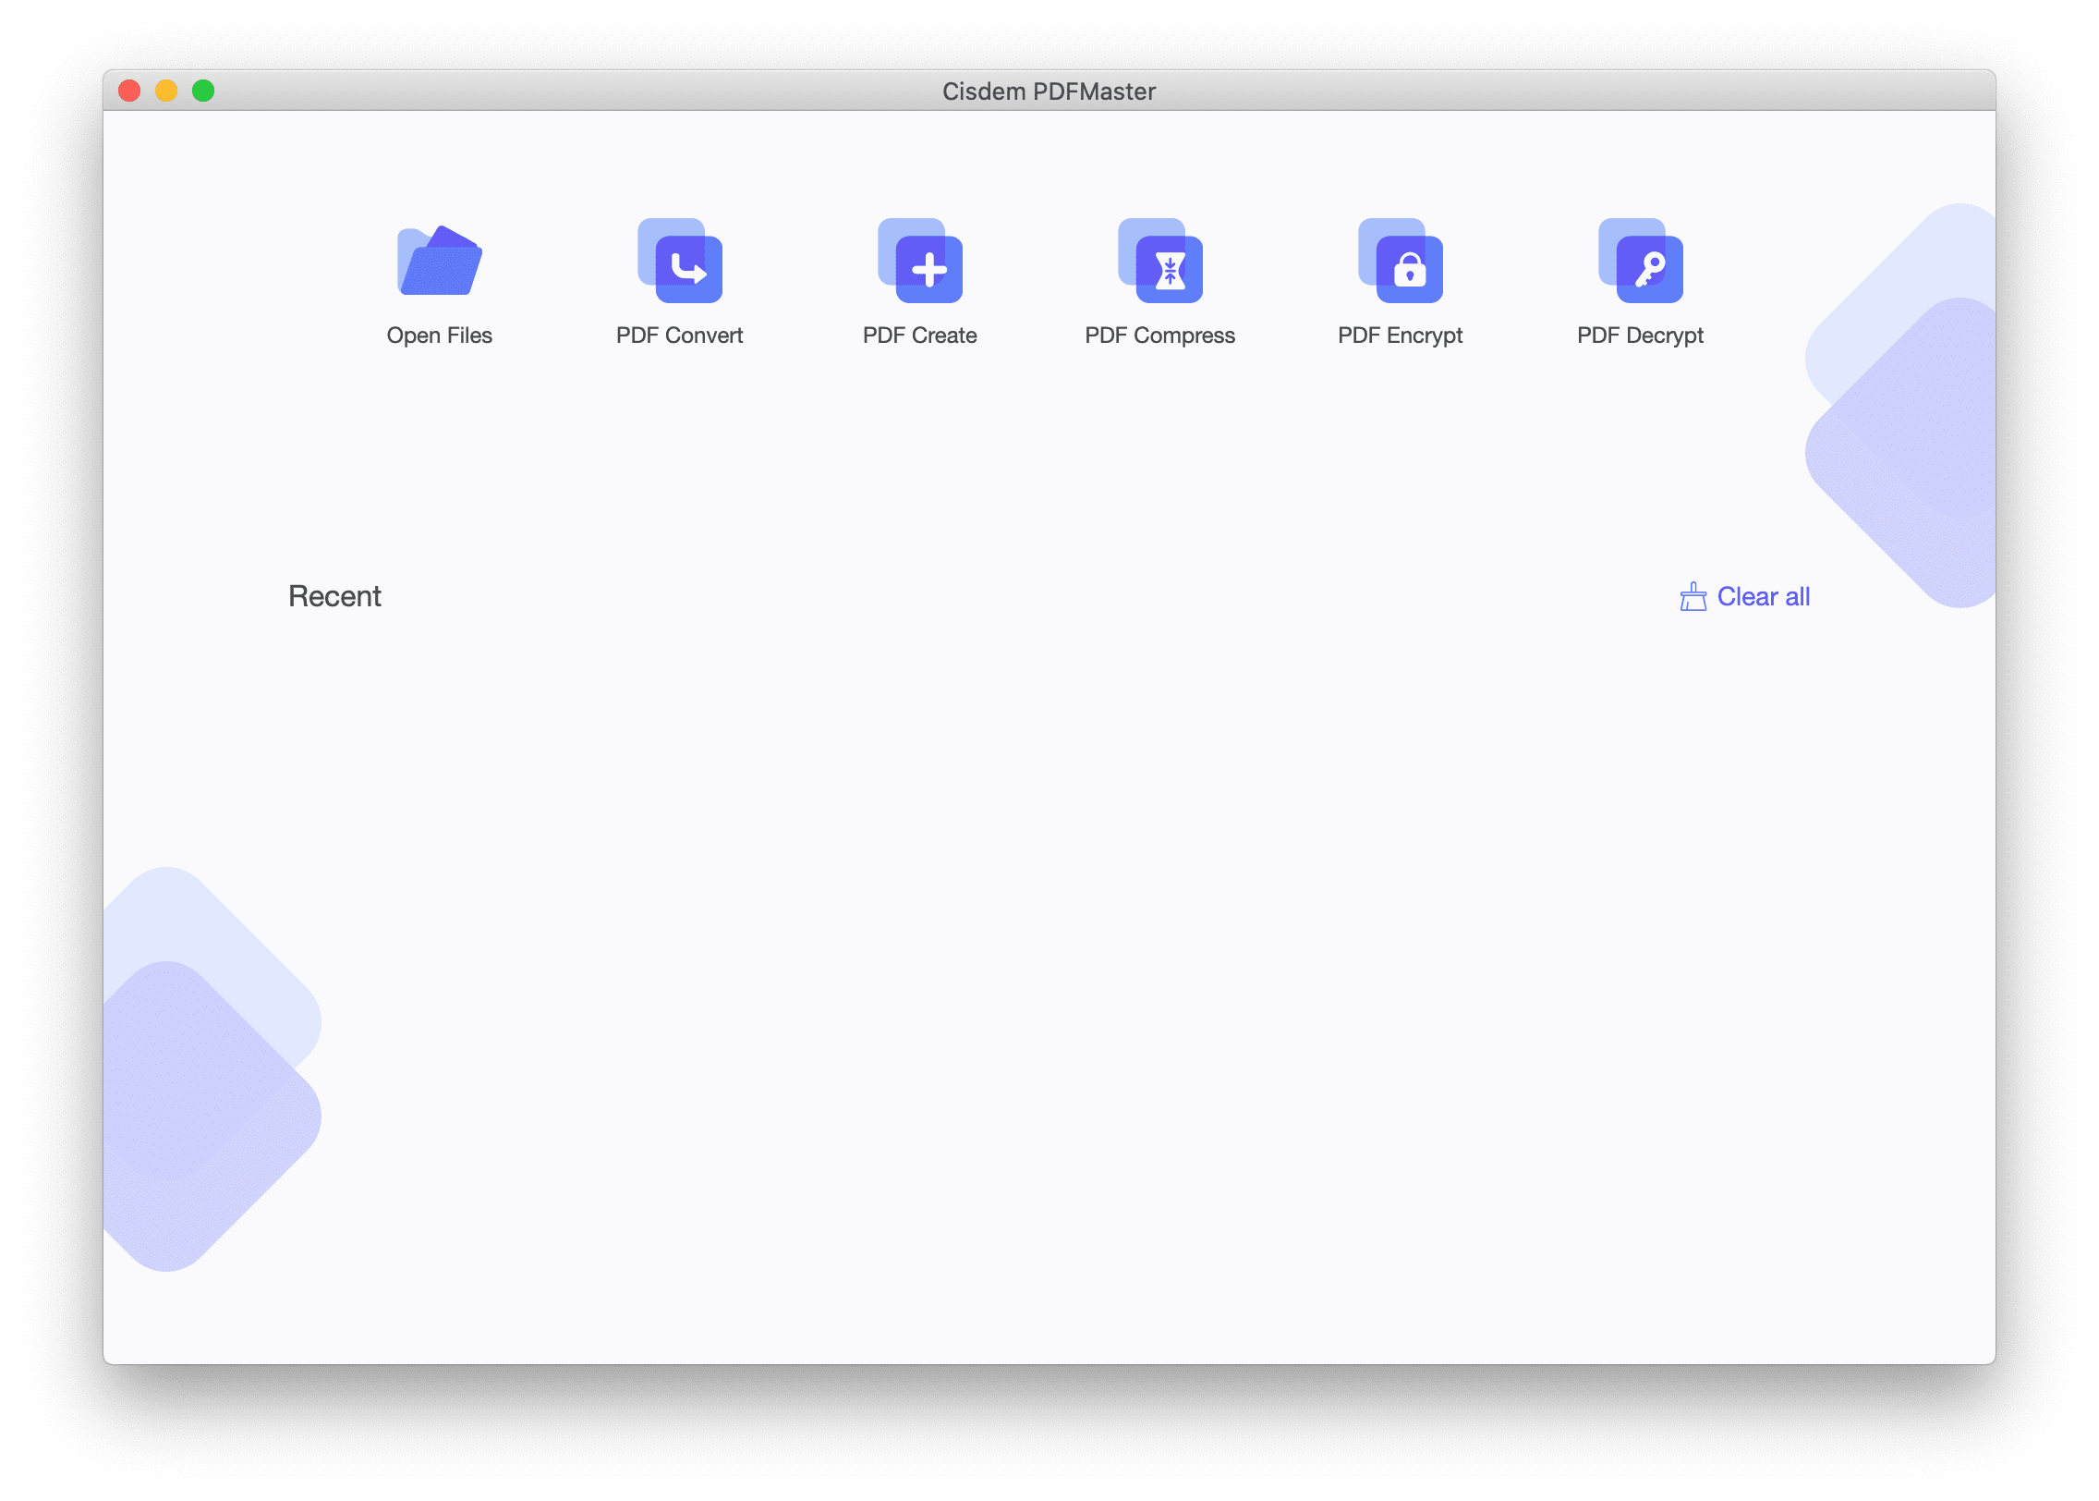Open the PDF Convert tool icon
2099x1501 pixels.
pyautogui.click(x=680, y=262)
